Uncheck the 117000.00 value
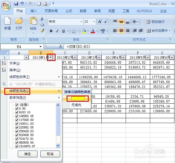 (17, 120)
